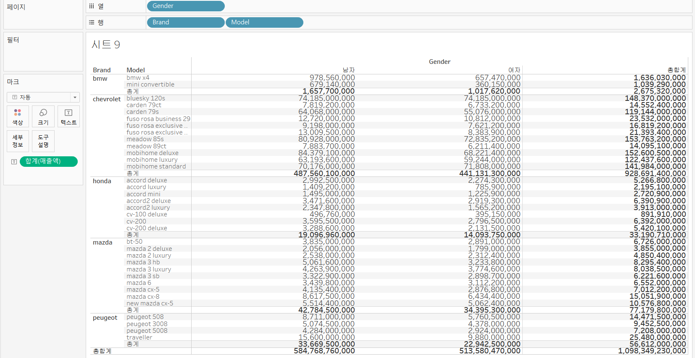
Task: Click the male grand total 584,768,760,000
Action: pos(324,351)
